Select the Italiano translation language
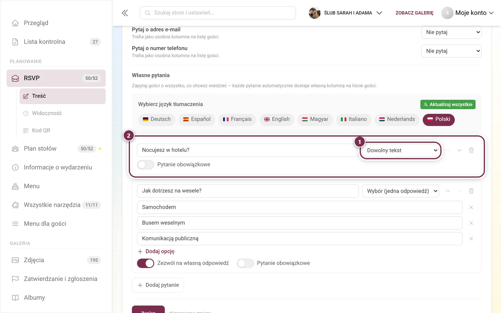The image size is (501, 313). (x=353, y=119)
